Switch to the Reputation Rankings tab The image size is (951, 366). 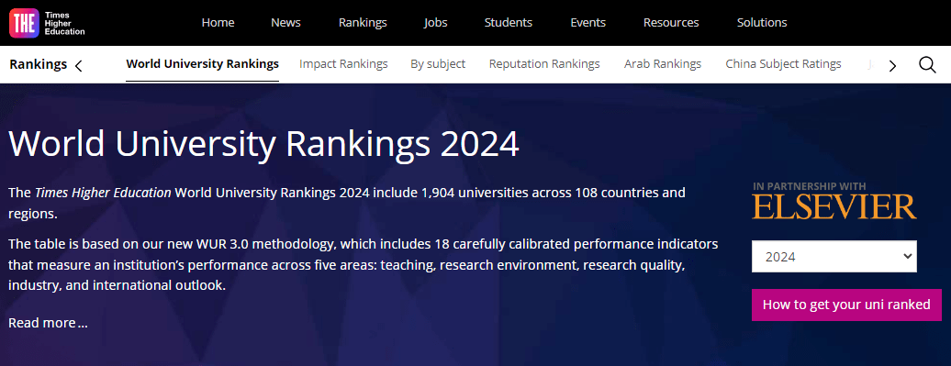point(544,63)
